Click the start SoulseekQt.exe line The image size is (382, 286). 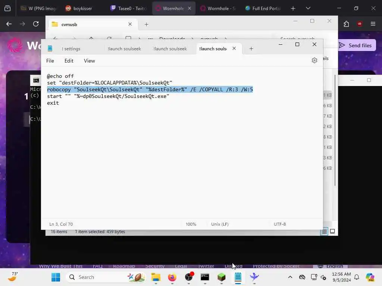pyautogui.click(x=108, y=96)
